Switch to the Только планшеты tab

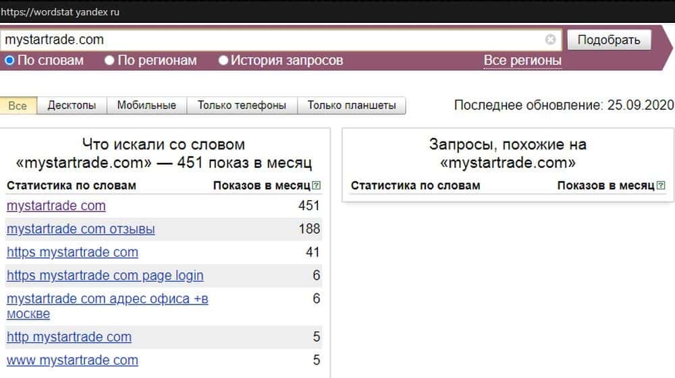click(351, 106)
